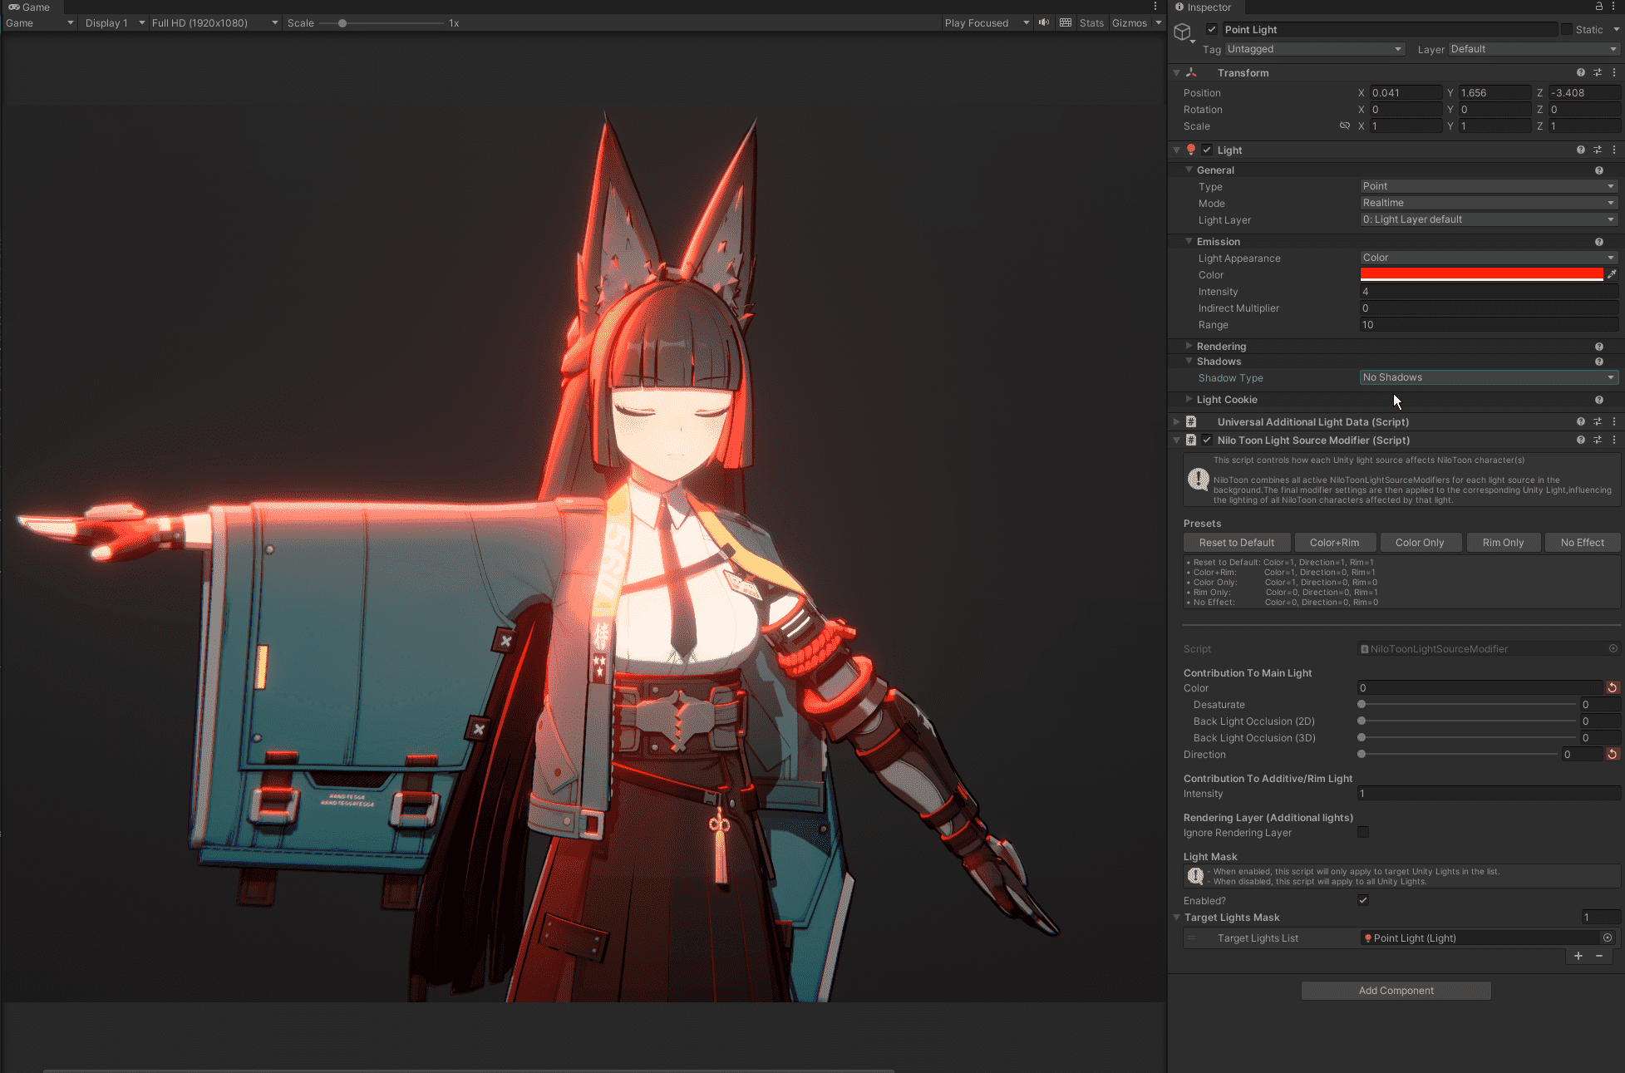This screenshot has height=1073, width=1625.
Task: Lock the Inspector panel
Action: tap(1598, 7)
